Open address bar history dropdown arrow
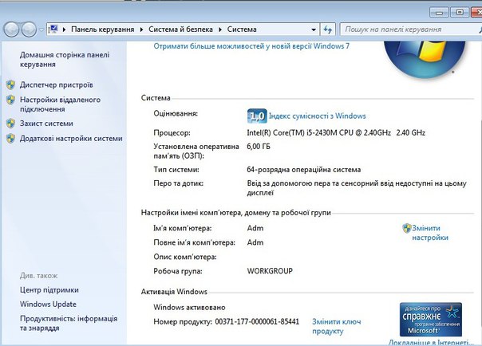This screenshot has height=346, width=482. coord(314,29)
